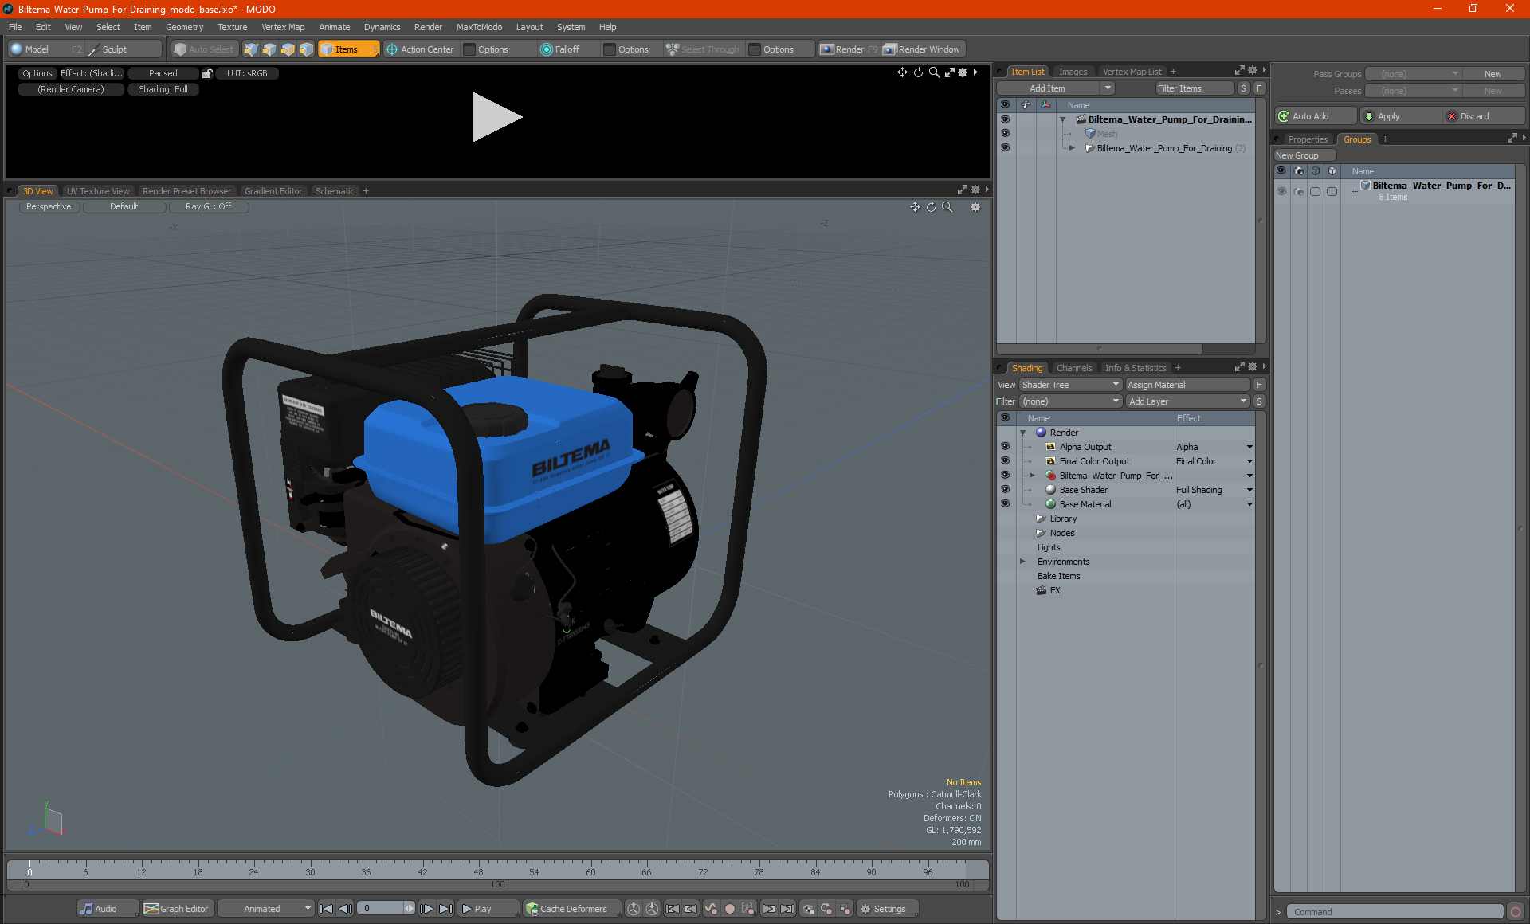Go to last frame in the transport
The width and height of the screenshot is (1530, 924).
click(x=445, y=909)
